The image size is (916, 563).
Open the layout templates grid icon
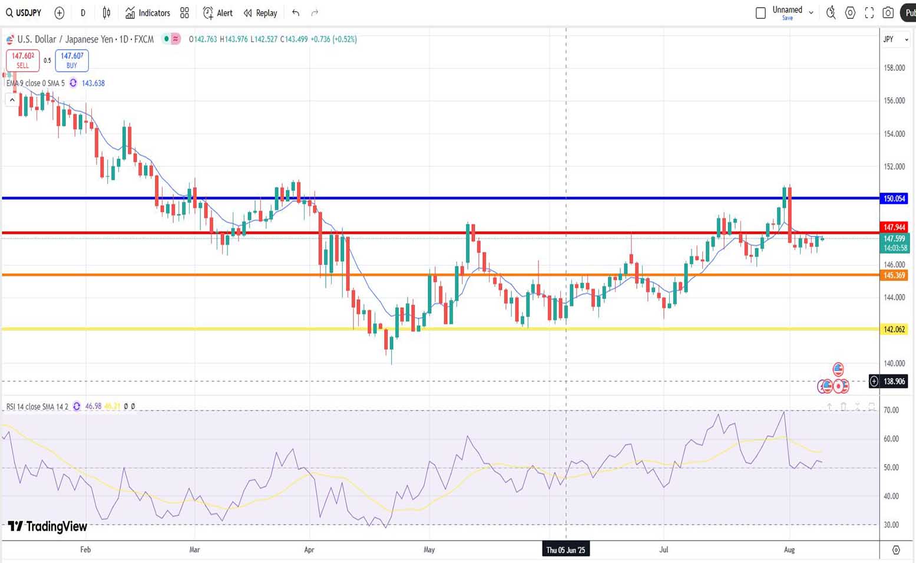(x=184, y=13)
